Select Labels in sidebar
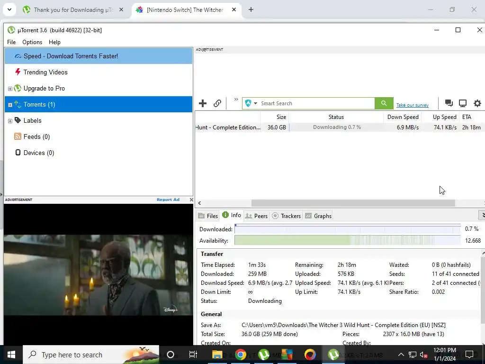This screenshot has width=485, height=364. (x=99, y=120)
